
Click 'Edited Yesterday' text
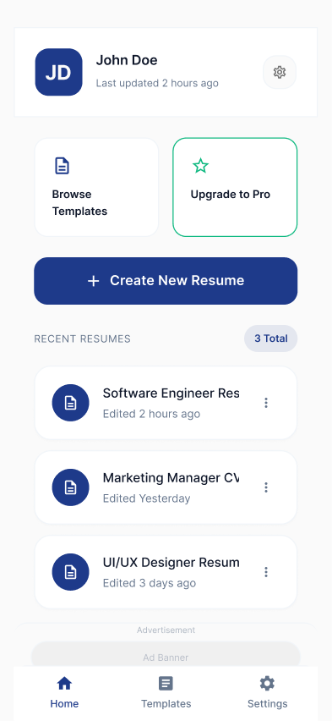(146, 498)
